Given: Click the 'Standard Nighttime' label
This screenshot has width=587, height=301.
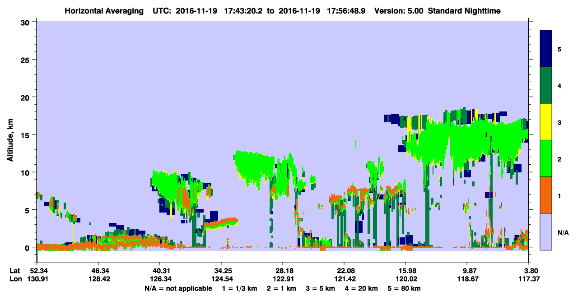Looking at the screenshot, I should click(463, 10).
